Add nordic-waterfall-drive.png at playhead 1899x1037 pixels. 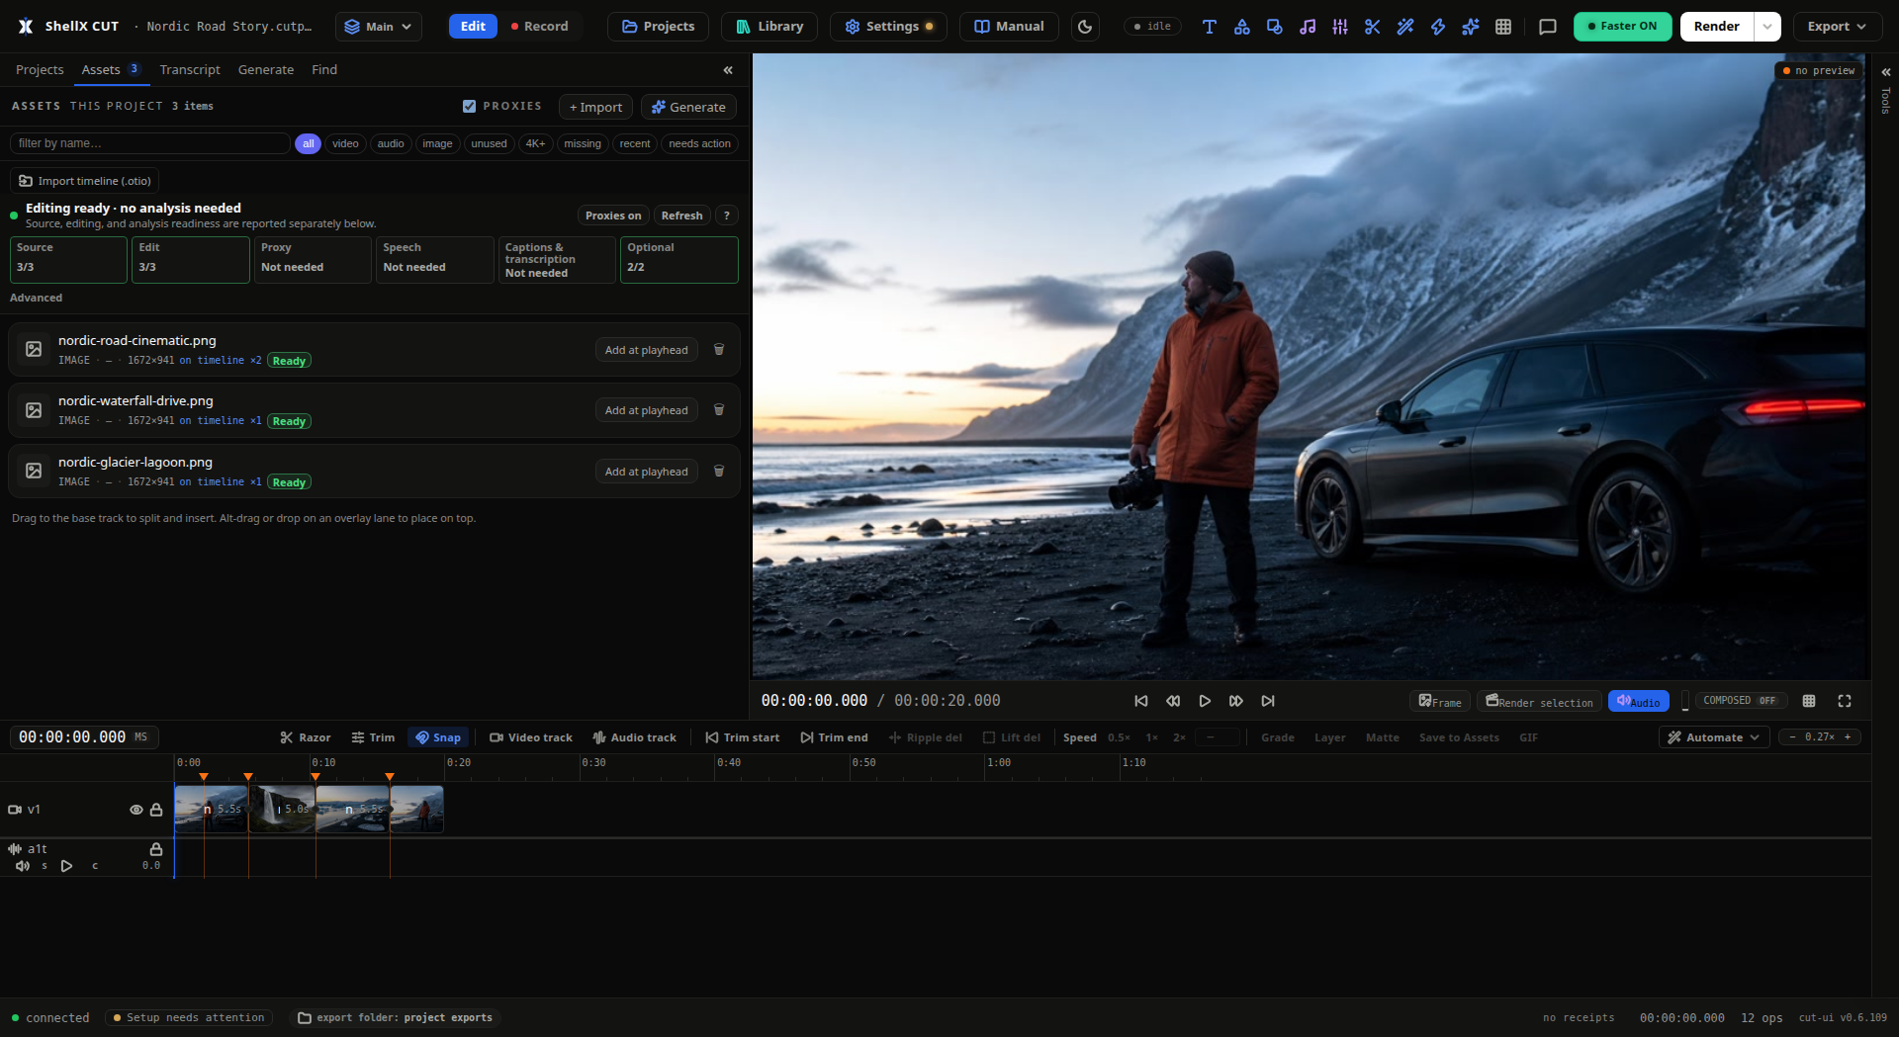647,410
